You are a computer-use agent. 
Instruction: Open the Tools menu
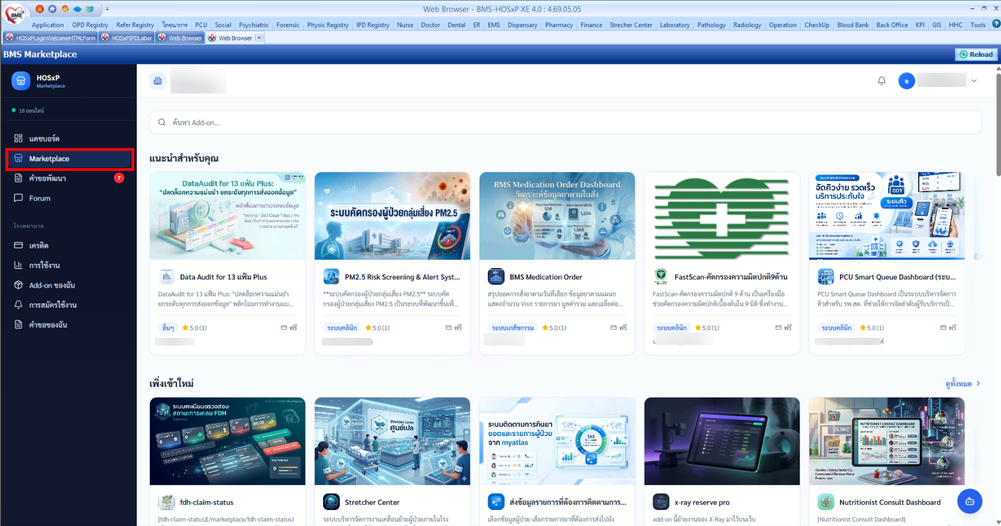point(978,25)
